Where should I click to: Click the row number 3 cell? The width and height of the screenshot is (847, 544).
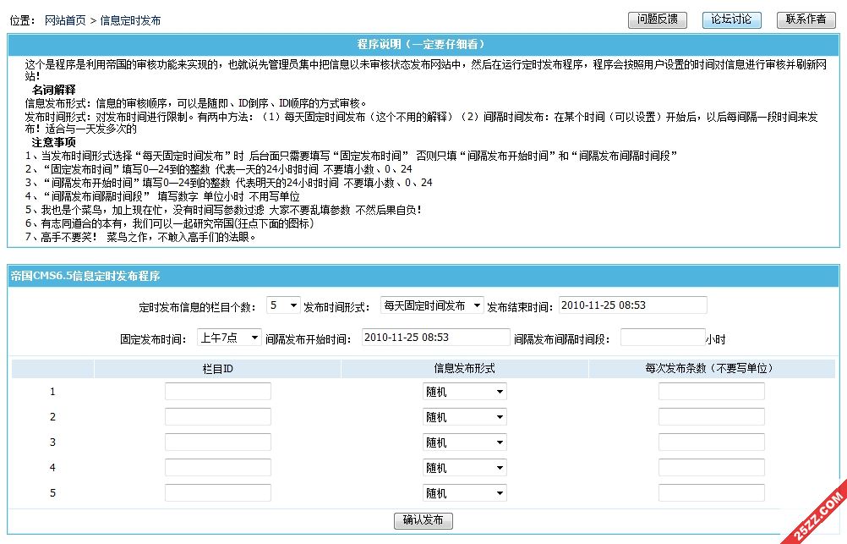coord(52,442)
